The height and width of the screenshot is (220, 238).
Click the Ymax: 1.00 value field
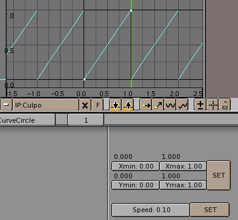coord(183,185)
